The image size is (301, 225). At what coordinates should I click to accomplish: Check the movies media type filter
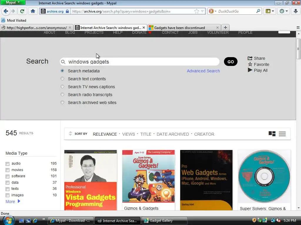coord(7,170)
